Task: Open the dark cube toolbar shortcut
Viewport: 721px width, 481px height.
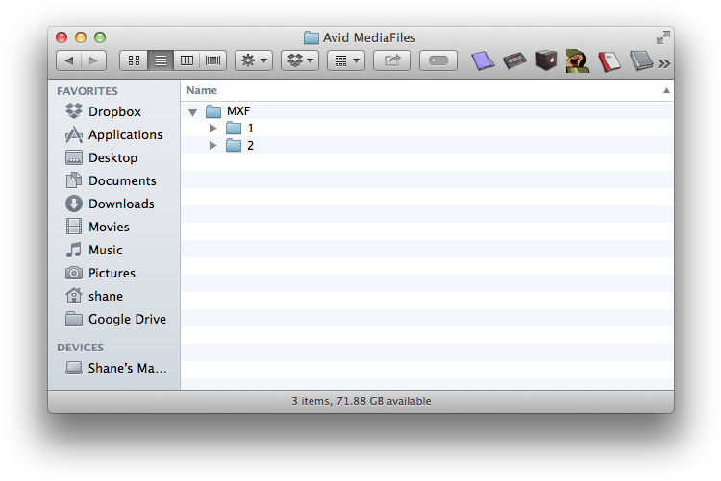Action: pos(546,60)
